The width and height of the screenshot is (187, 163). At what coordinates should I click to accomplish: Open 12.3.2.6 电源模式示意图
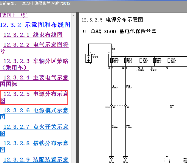(x=34, y=113)
